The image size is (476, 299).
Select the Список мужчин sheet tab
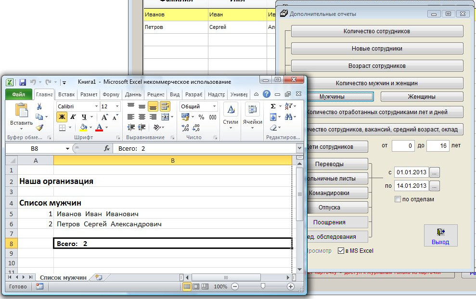tap(63, 277)
